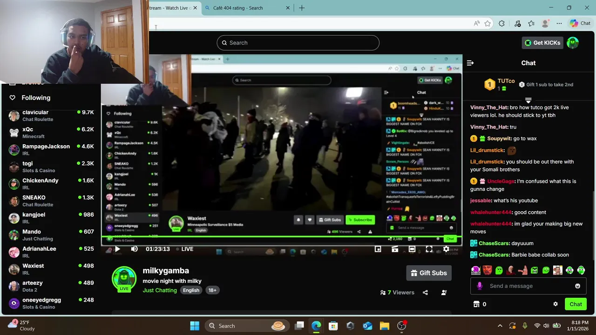Pick the green angry face emote
The width and height of the screenshot is (596, 335).
point(534,270)
